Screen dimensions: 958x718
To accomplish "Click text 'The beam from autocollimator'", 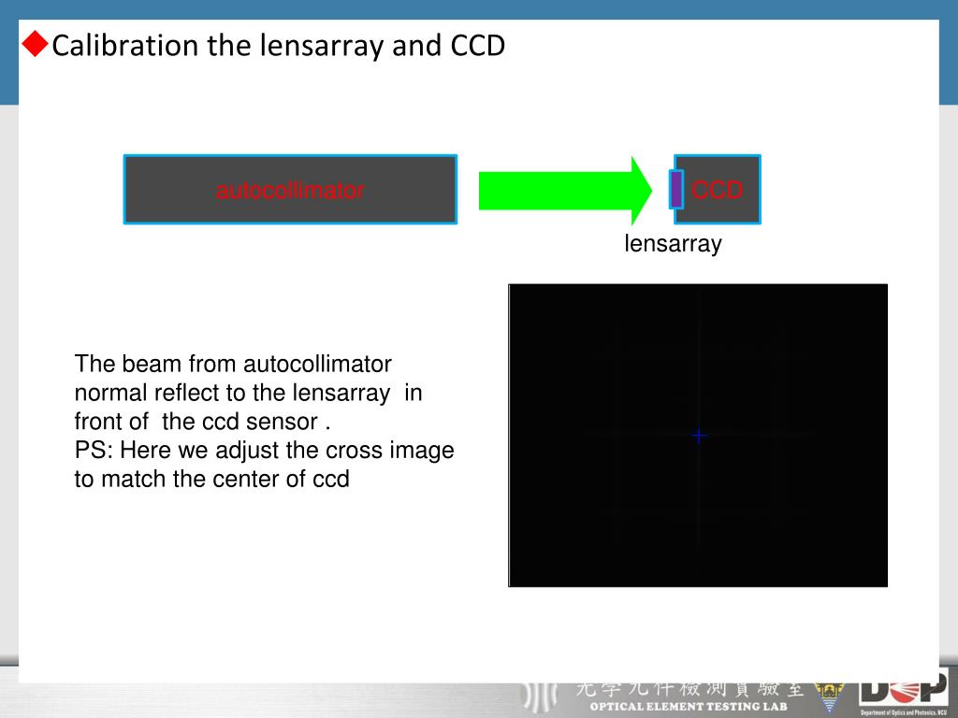I will 233,364.
